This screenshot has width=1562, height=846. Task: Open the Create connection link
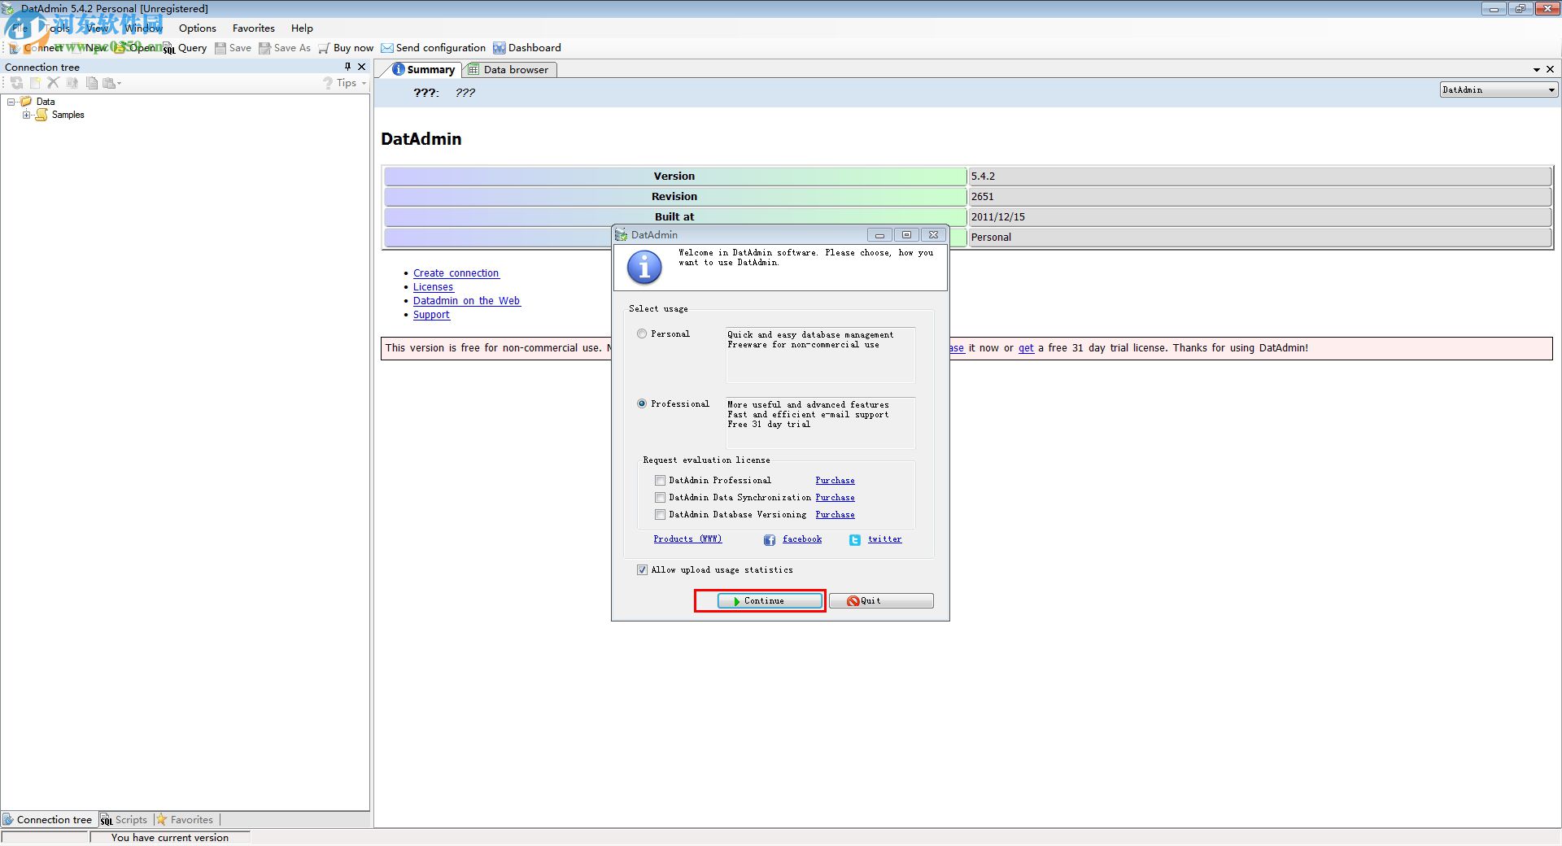tap(456, 273)
